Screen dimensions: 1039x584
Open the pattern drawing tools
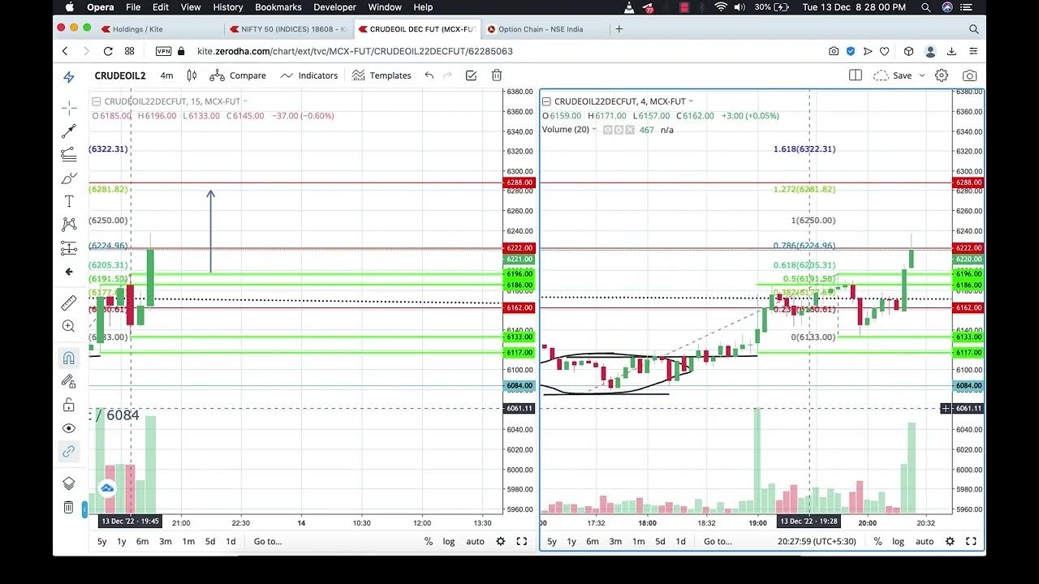coord(69,225)
